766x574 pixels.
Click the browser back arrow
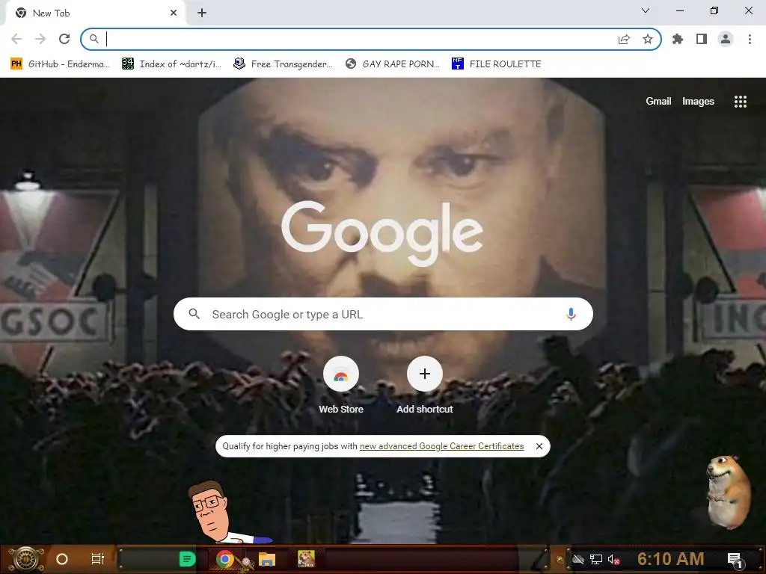[16, 39]
